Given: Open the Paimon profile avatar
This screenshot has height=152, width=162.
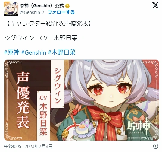Looking at the screenshot, I should pos(11,9).
